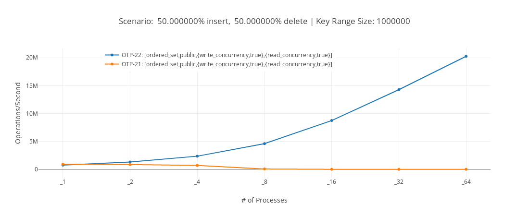Click the blue data point at 16 processes

click(x=331, y=120)
